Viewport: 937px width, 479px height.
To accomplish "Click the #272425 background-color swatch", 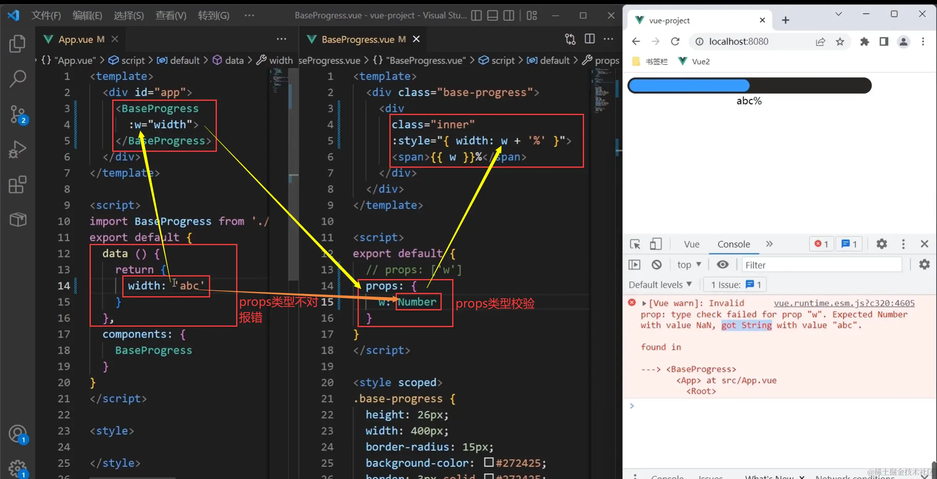I will point(488,462).
